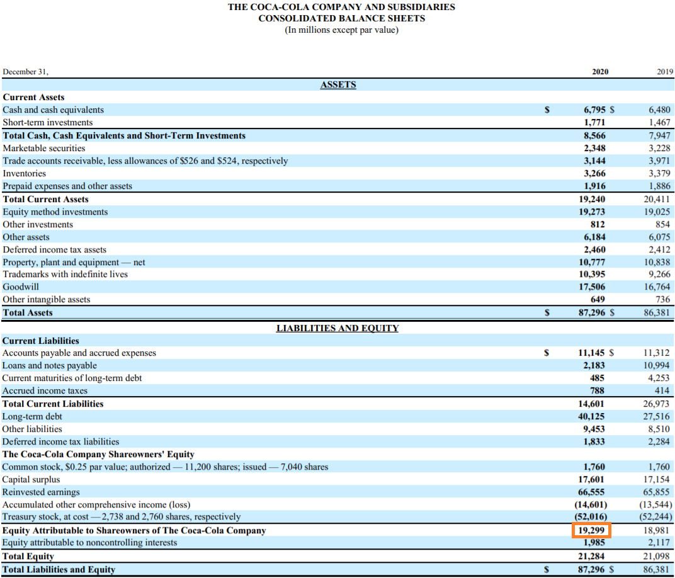This screenshot has height=578, width=675.
Task: Select 2020 Total Equity value 21,284
Action: (591, 556)
